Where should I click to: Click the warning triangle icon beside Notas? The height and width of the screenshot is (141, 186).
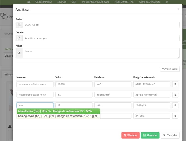(x=19, y=53)
